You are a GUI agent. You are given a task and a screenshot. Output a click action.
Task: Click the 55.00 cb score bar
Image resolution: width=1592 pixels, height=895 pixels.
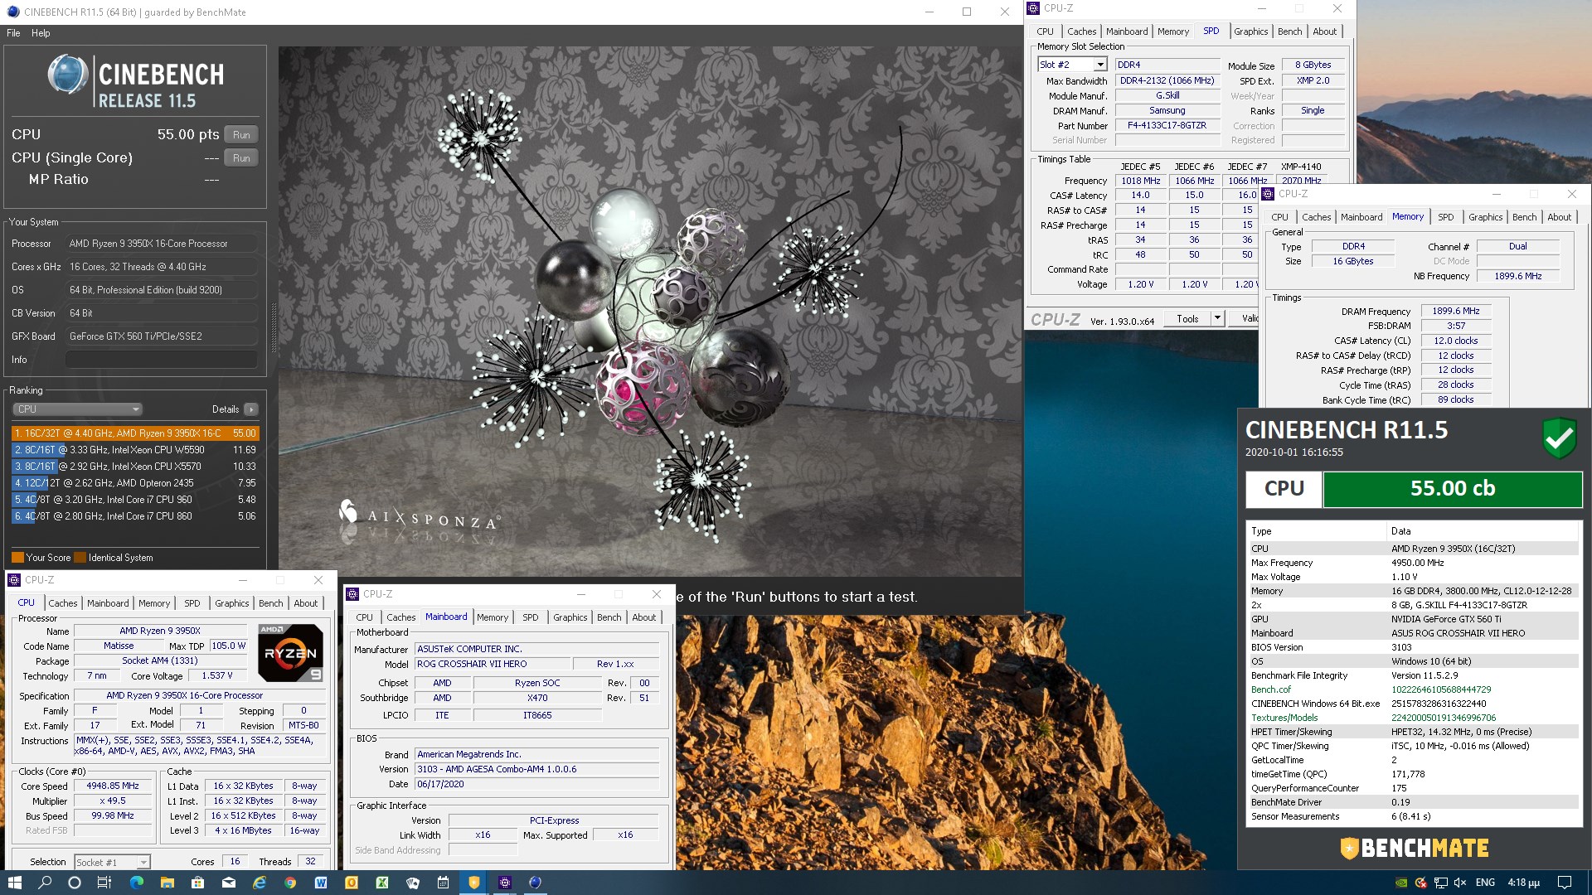click(x=1453, y=489)
